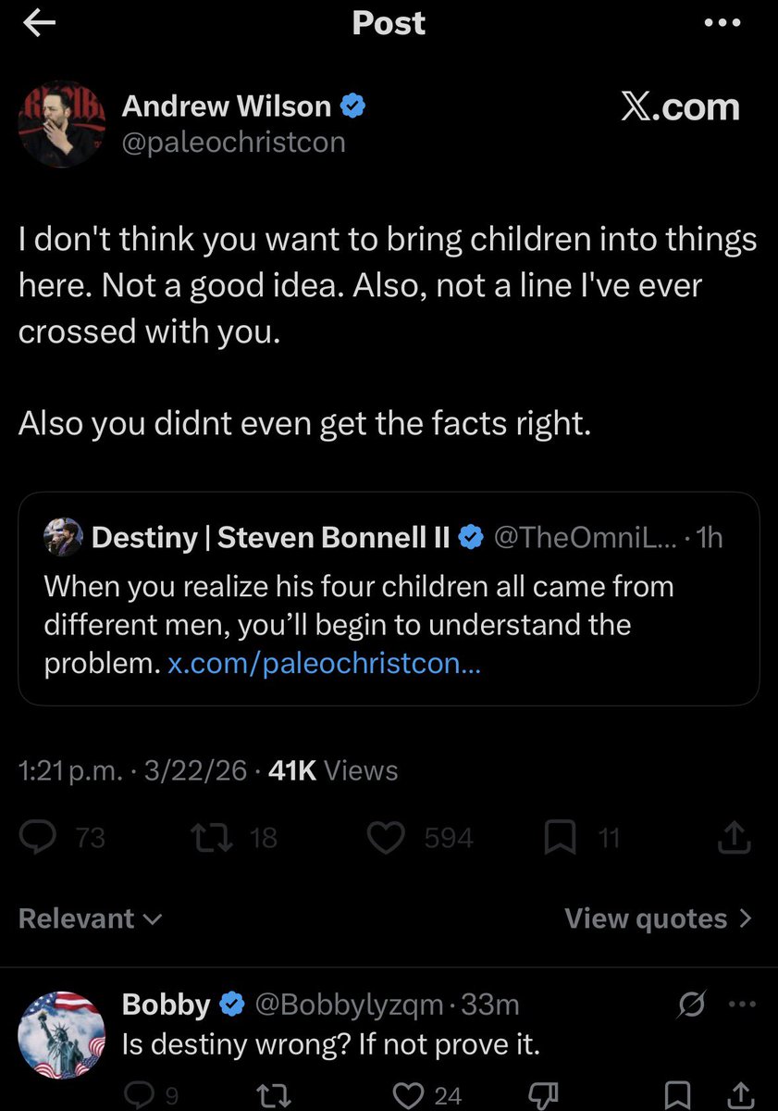
Task: Repost the Andrew Wilson post
Action: pos(232,838)
